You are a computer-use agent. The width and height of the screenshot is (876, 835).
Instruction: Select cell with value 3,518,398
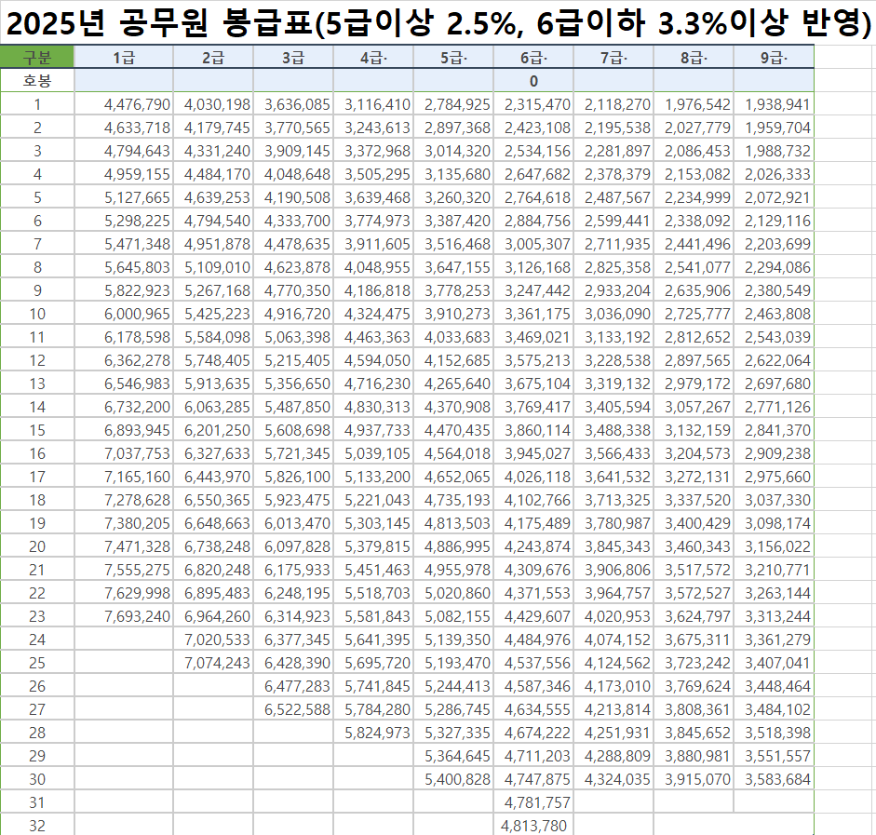click(x=774, y=733)
